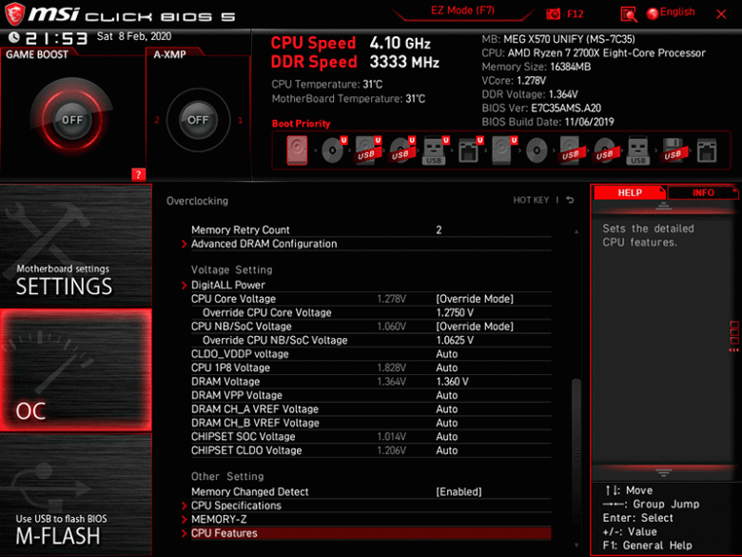Open the BIOS search magnifier icon
The width and height of the screenshot is (742, 557).
pos(629,14)
